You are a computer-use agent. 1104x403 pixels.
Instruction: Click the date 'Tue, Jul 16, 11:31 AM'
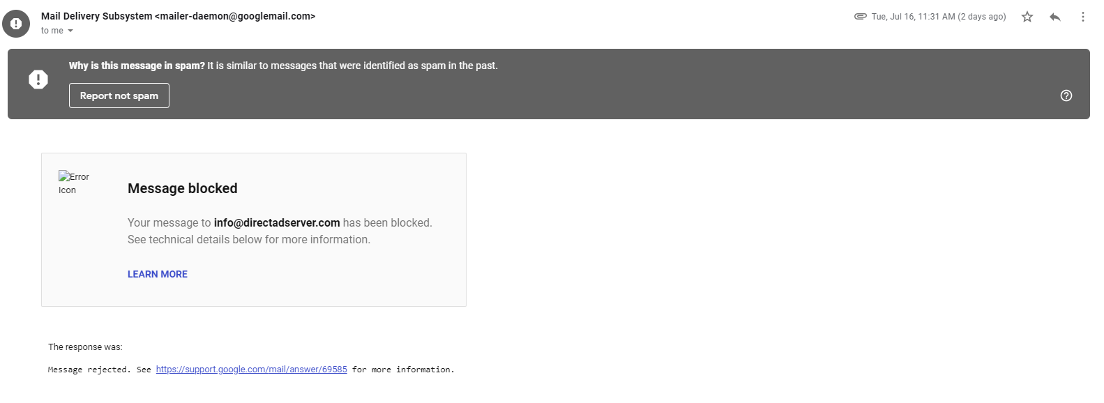(913, 17)
